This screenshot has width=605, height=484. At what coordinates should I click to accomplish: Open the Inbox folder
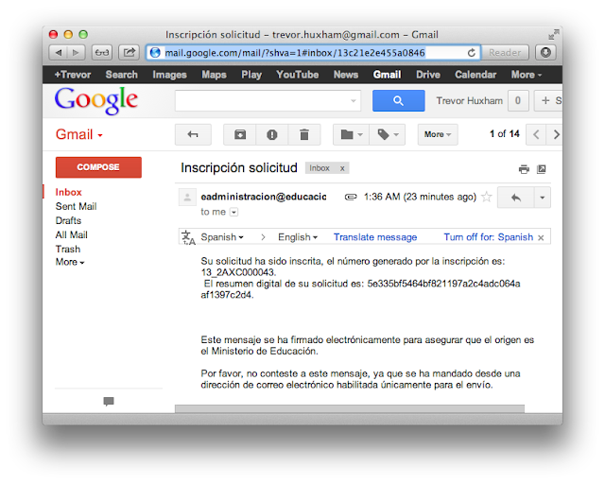pyautogui.click(x=69, y=192)
